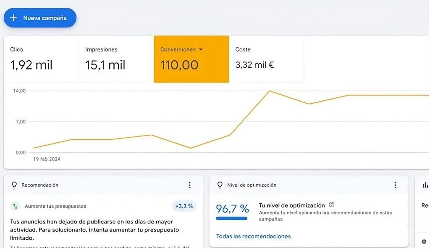The image size is (430, 249).
Task: Click the 19 feb 2024 date label
Action: point(47,159)
